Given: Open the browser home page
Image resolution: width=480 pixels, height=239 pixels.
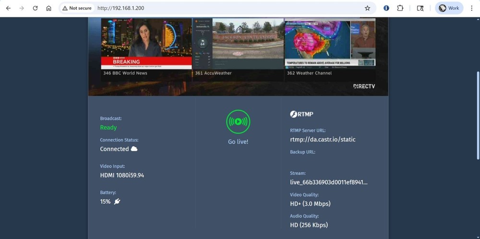Looking at the screenshot, I should 48,8.
